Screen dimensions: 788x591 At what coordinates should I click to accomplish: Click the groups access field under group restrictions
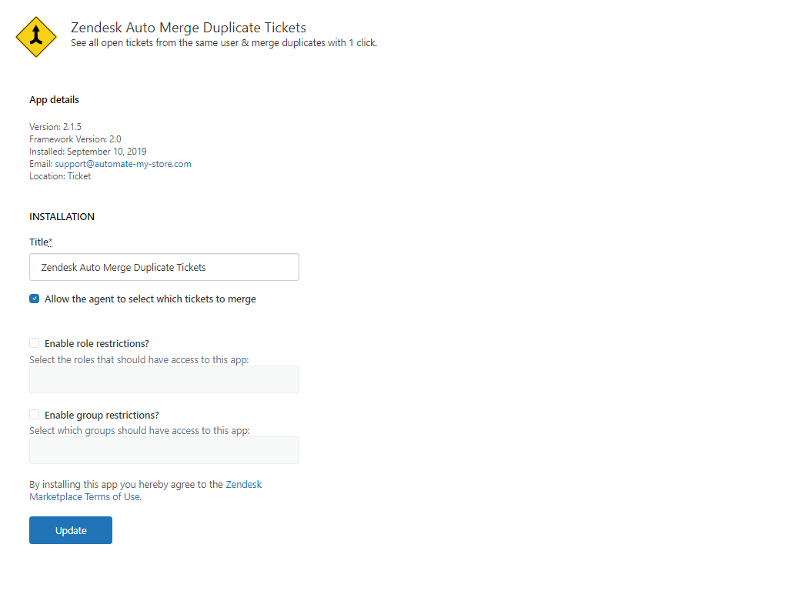(164, 449)
